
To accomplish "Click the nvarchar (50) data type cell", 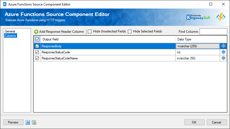I will [198, 58].
